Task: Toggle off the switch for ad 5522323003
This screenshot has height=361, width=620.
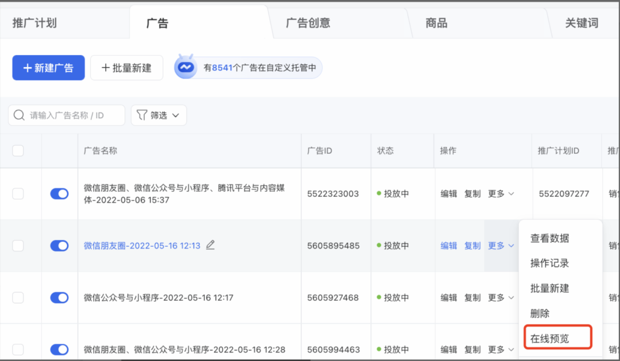Action: (x=59, y=194)
